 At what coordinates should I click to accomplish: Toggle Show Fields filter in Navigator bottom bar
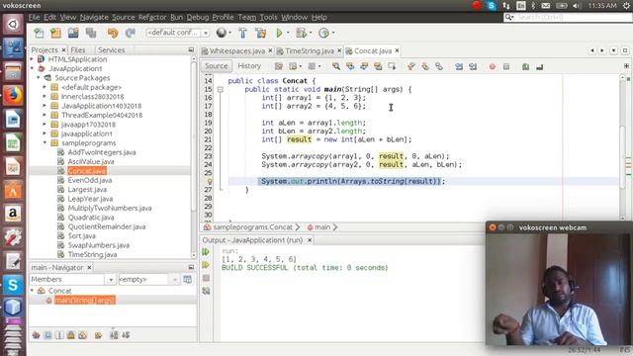click(x=47, y=335)
